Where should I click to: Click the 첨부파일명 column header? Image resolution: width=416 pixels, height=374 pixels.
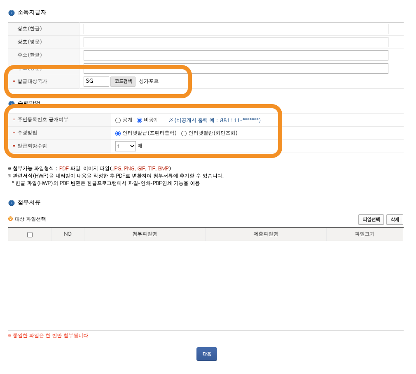[x=145, y=234]
